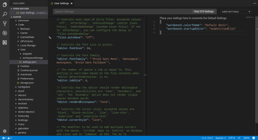Click the "editor.fontSize" setting line
The width and height of the screenshot is (258, 140).
pyautogui.click(x=74, y=48)
